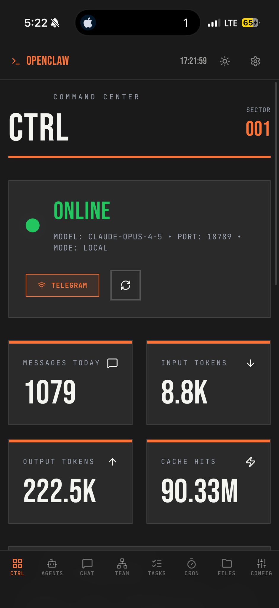Click the page scrollbar on the right edge

pos(276,184)
